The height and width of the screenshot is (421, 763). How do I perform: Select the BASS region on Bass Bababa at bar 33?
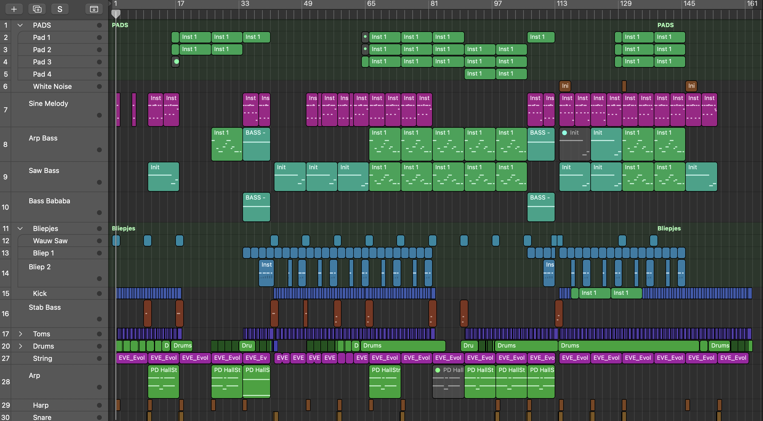point(256,207)
